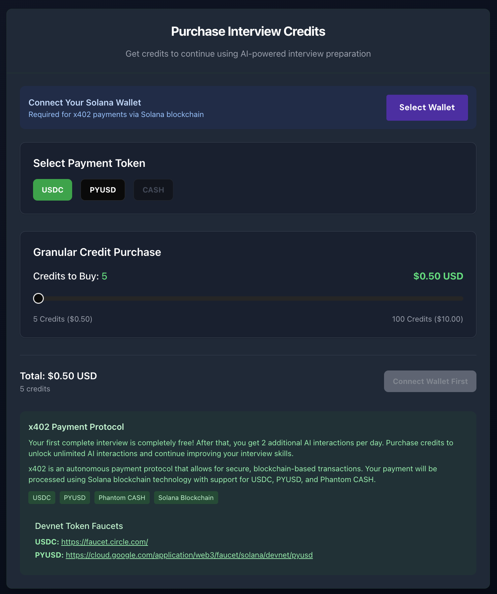Click the PYUSD protocol badge
The width and height of the screenshot is (497, 594).
[75, 497]
